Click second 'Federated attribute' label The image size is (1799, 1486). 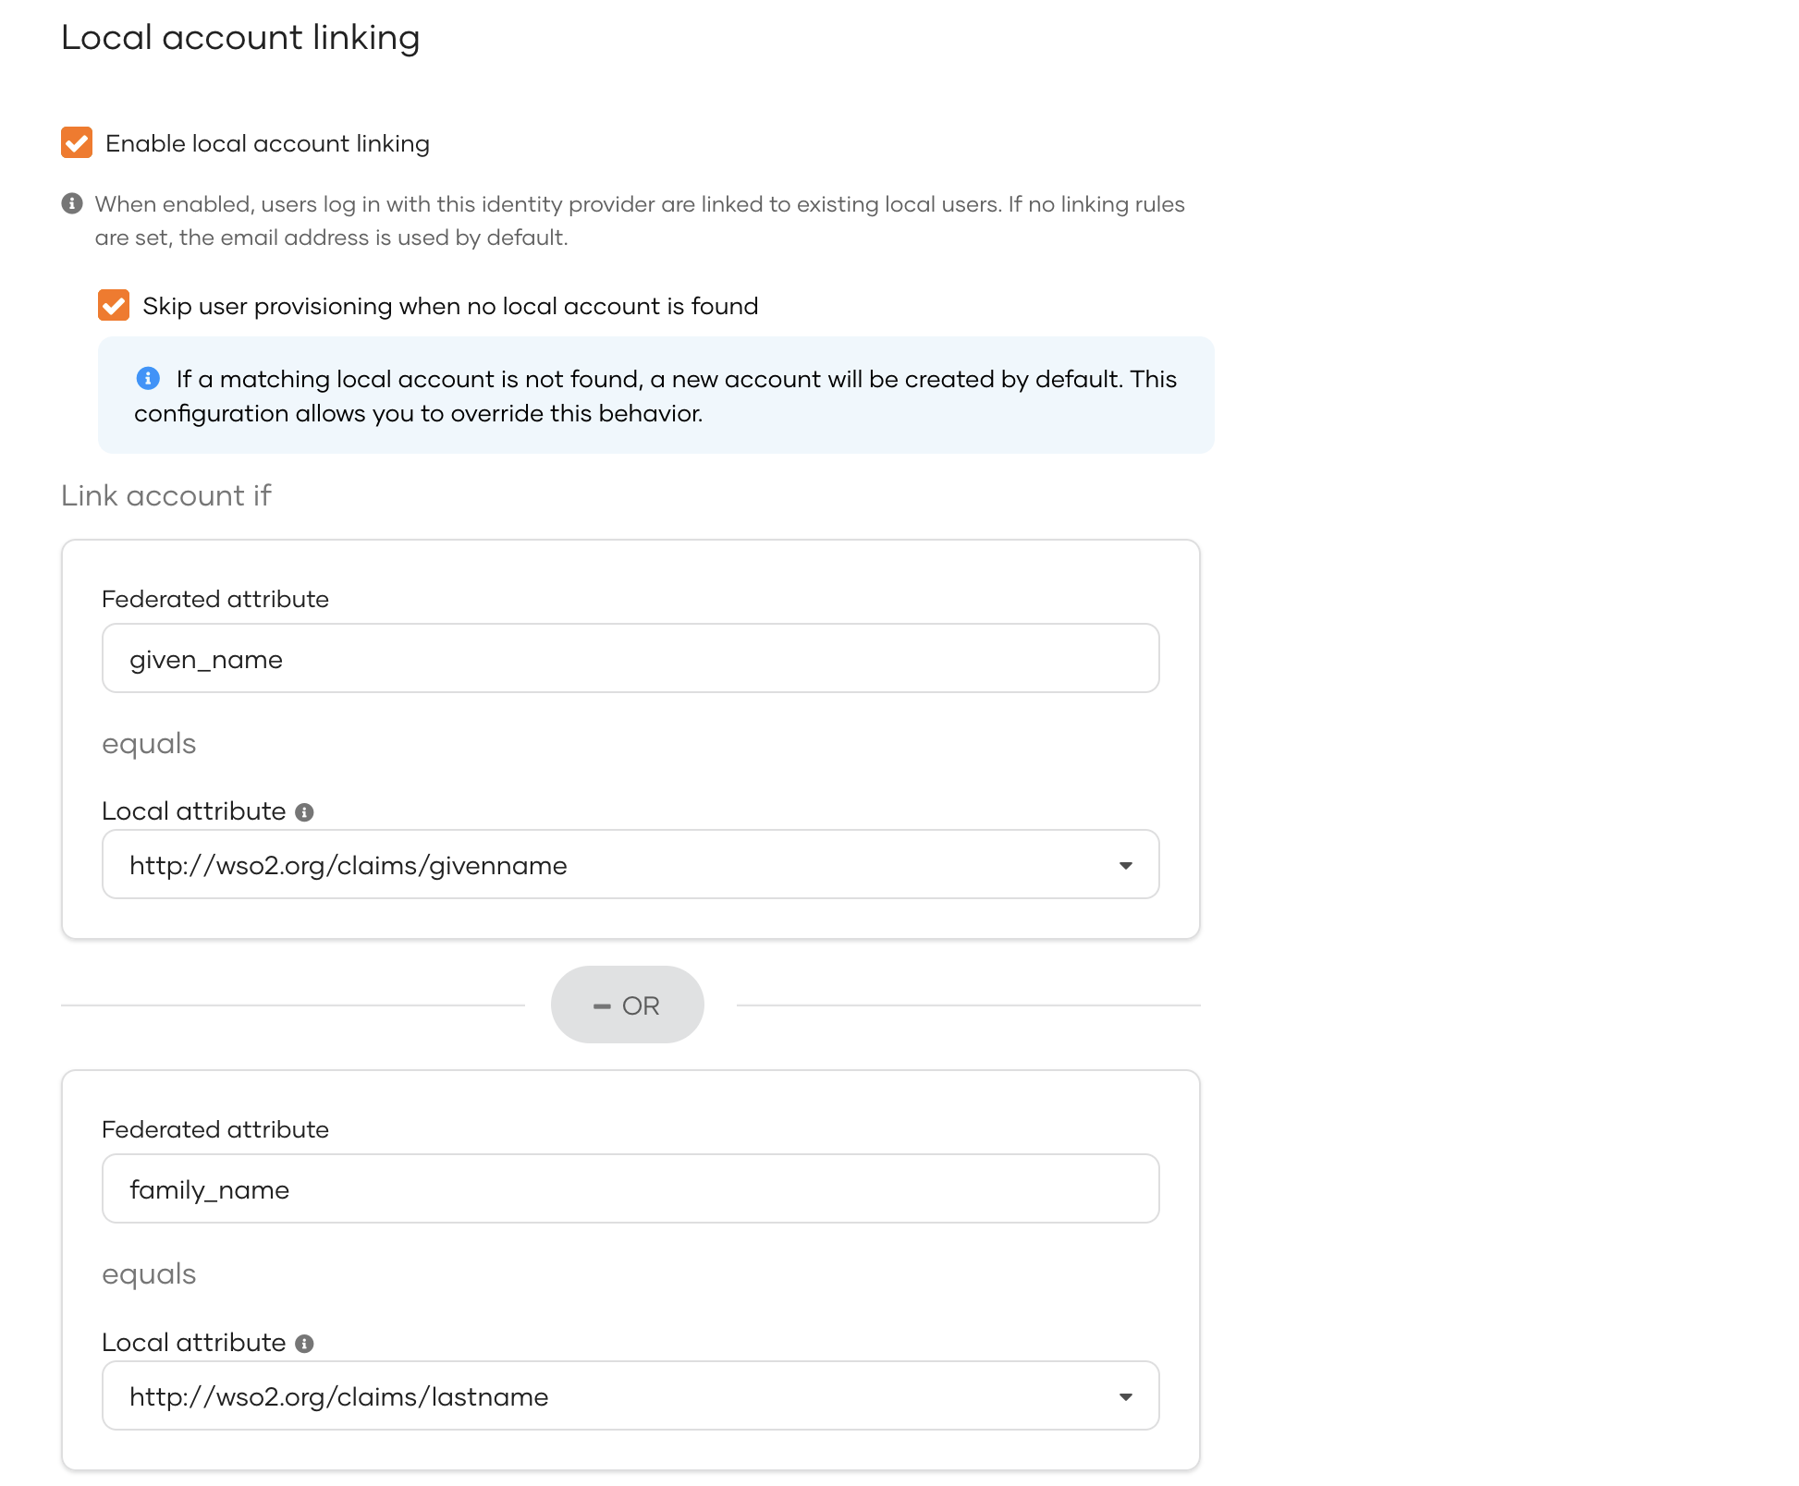tap(214, 1130)
